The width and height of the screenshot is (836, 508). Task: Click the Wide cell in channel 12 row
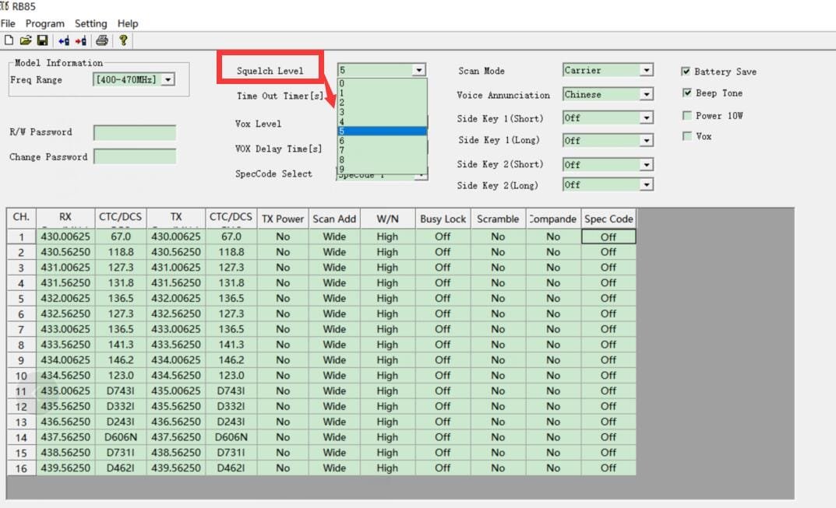click(334, 406)
